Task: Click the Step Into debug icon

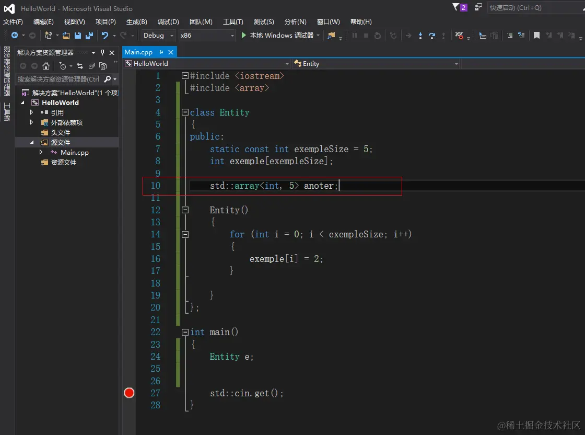Action: (x=420, y=36)
